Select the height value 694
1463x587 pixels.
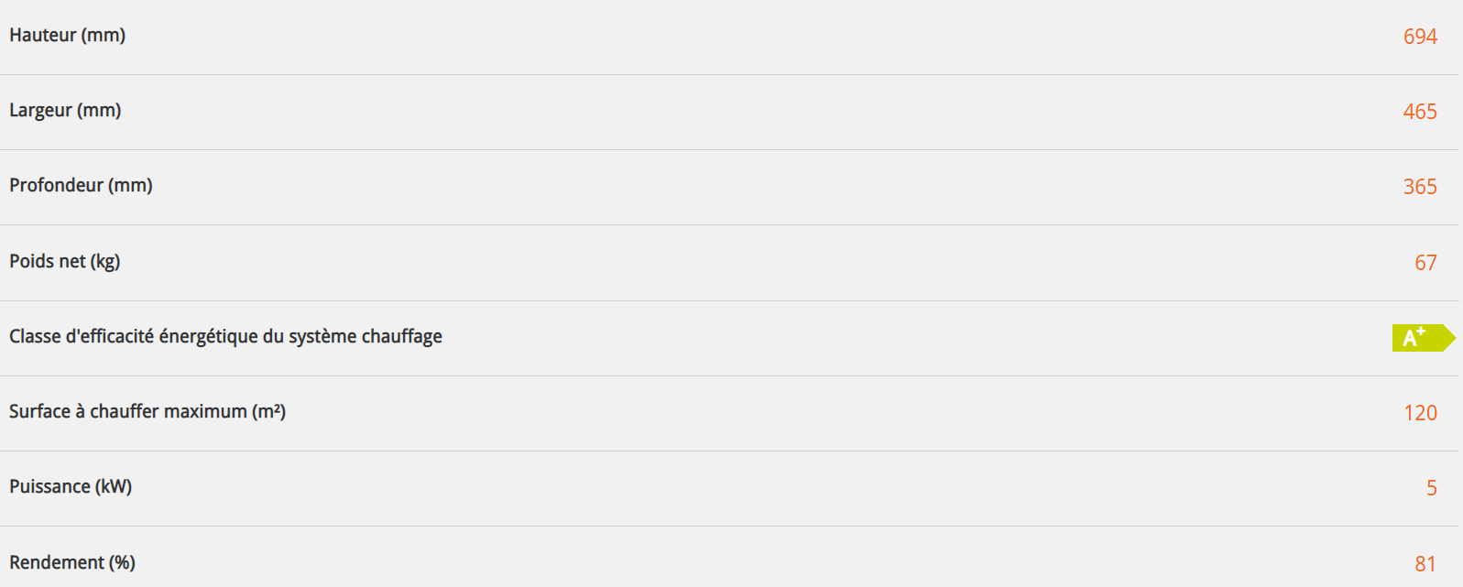click(1420, 37)
